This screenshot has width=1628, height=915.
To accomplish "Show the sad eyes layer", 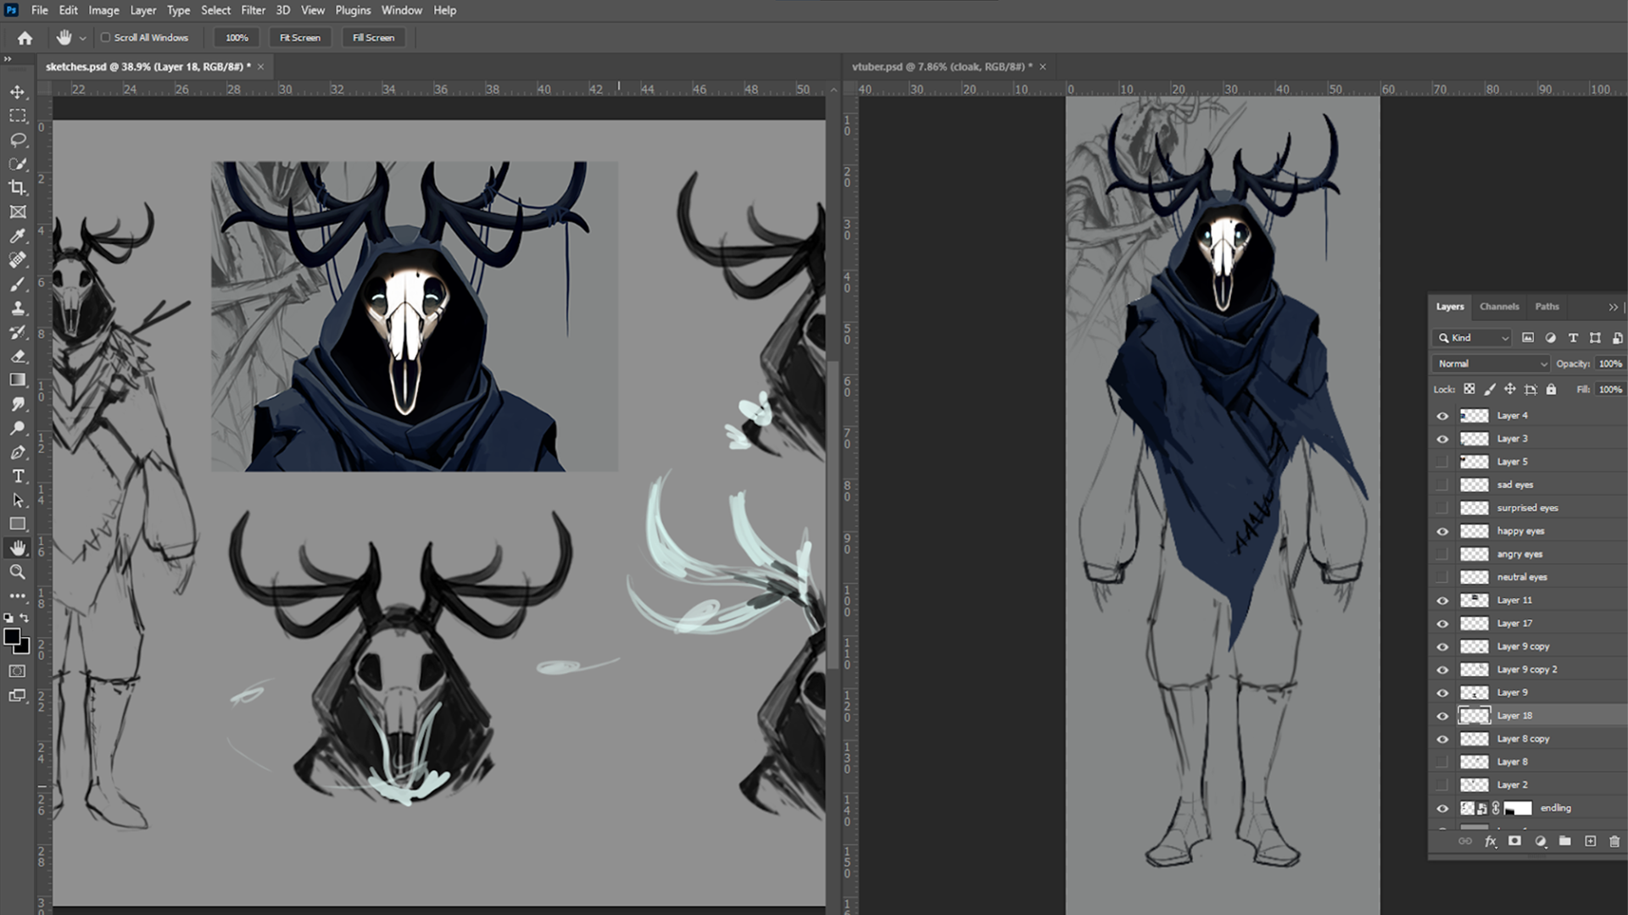I will tap(1442, 485).
